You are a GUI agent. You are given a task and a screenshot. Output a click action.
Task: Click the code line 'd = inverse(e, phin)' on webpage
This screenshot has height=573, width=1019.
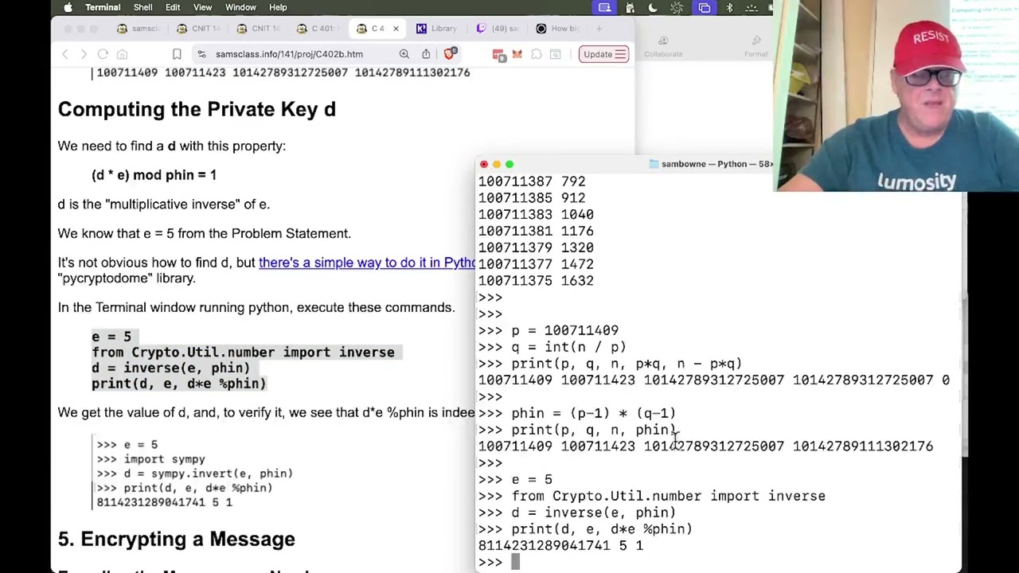(x=170, y=368)
